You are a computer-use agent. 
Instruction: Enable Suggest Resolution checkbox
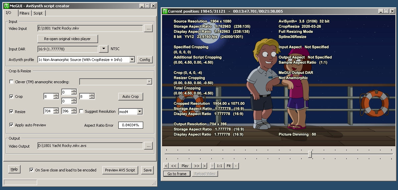[82, 111]
